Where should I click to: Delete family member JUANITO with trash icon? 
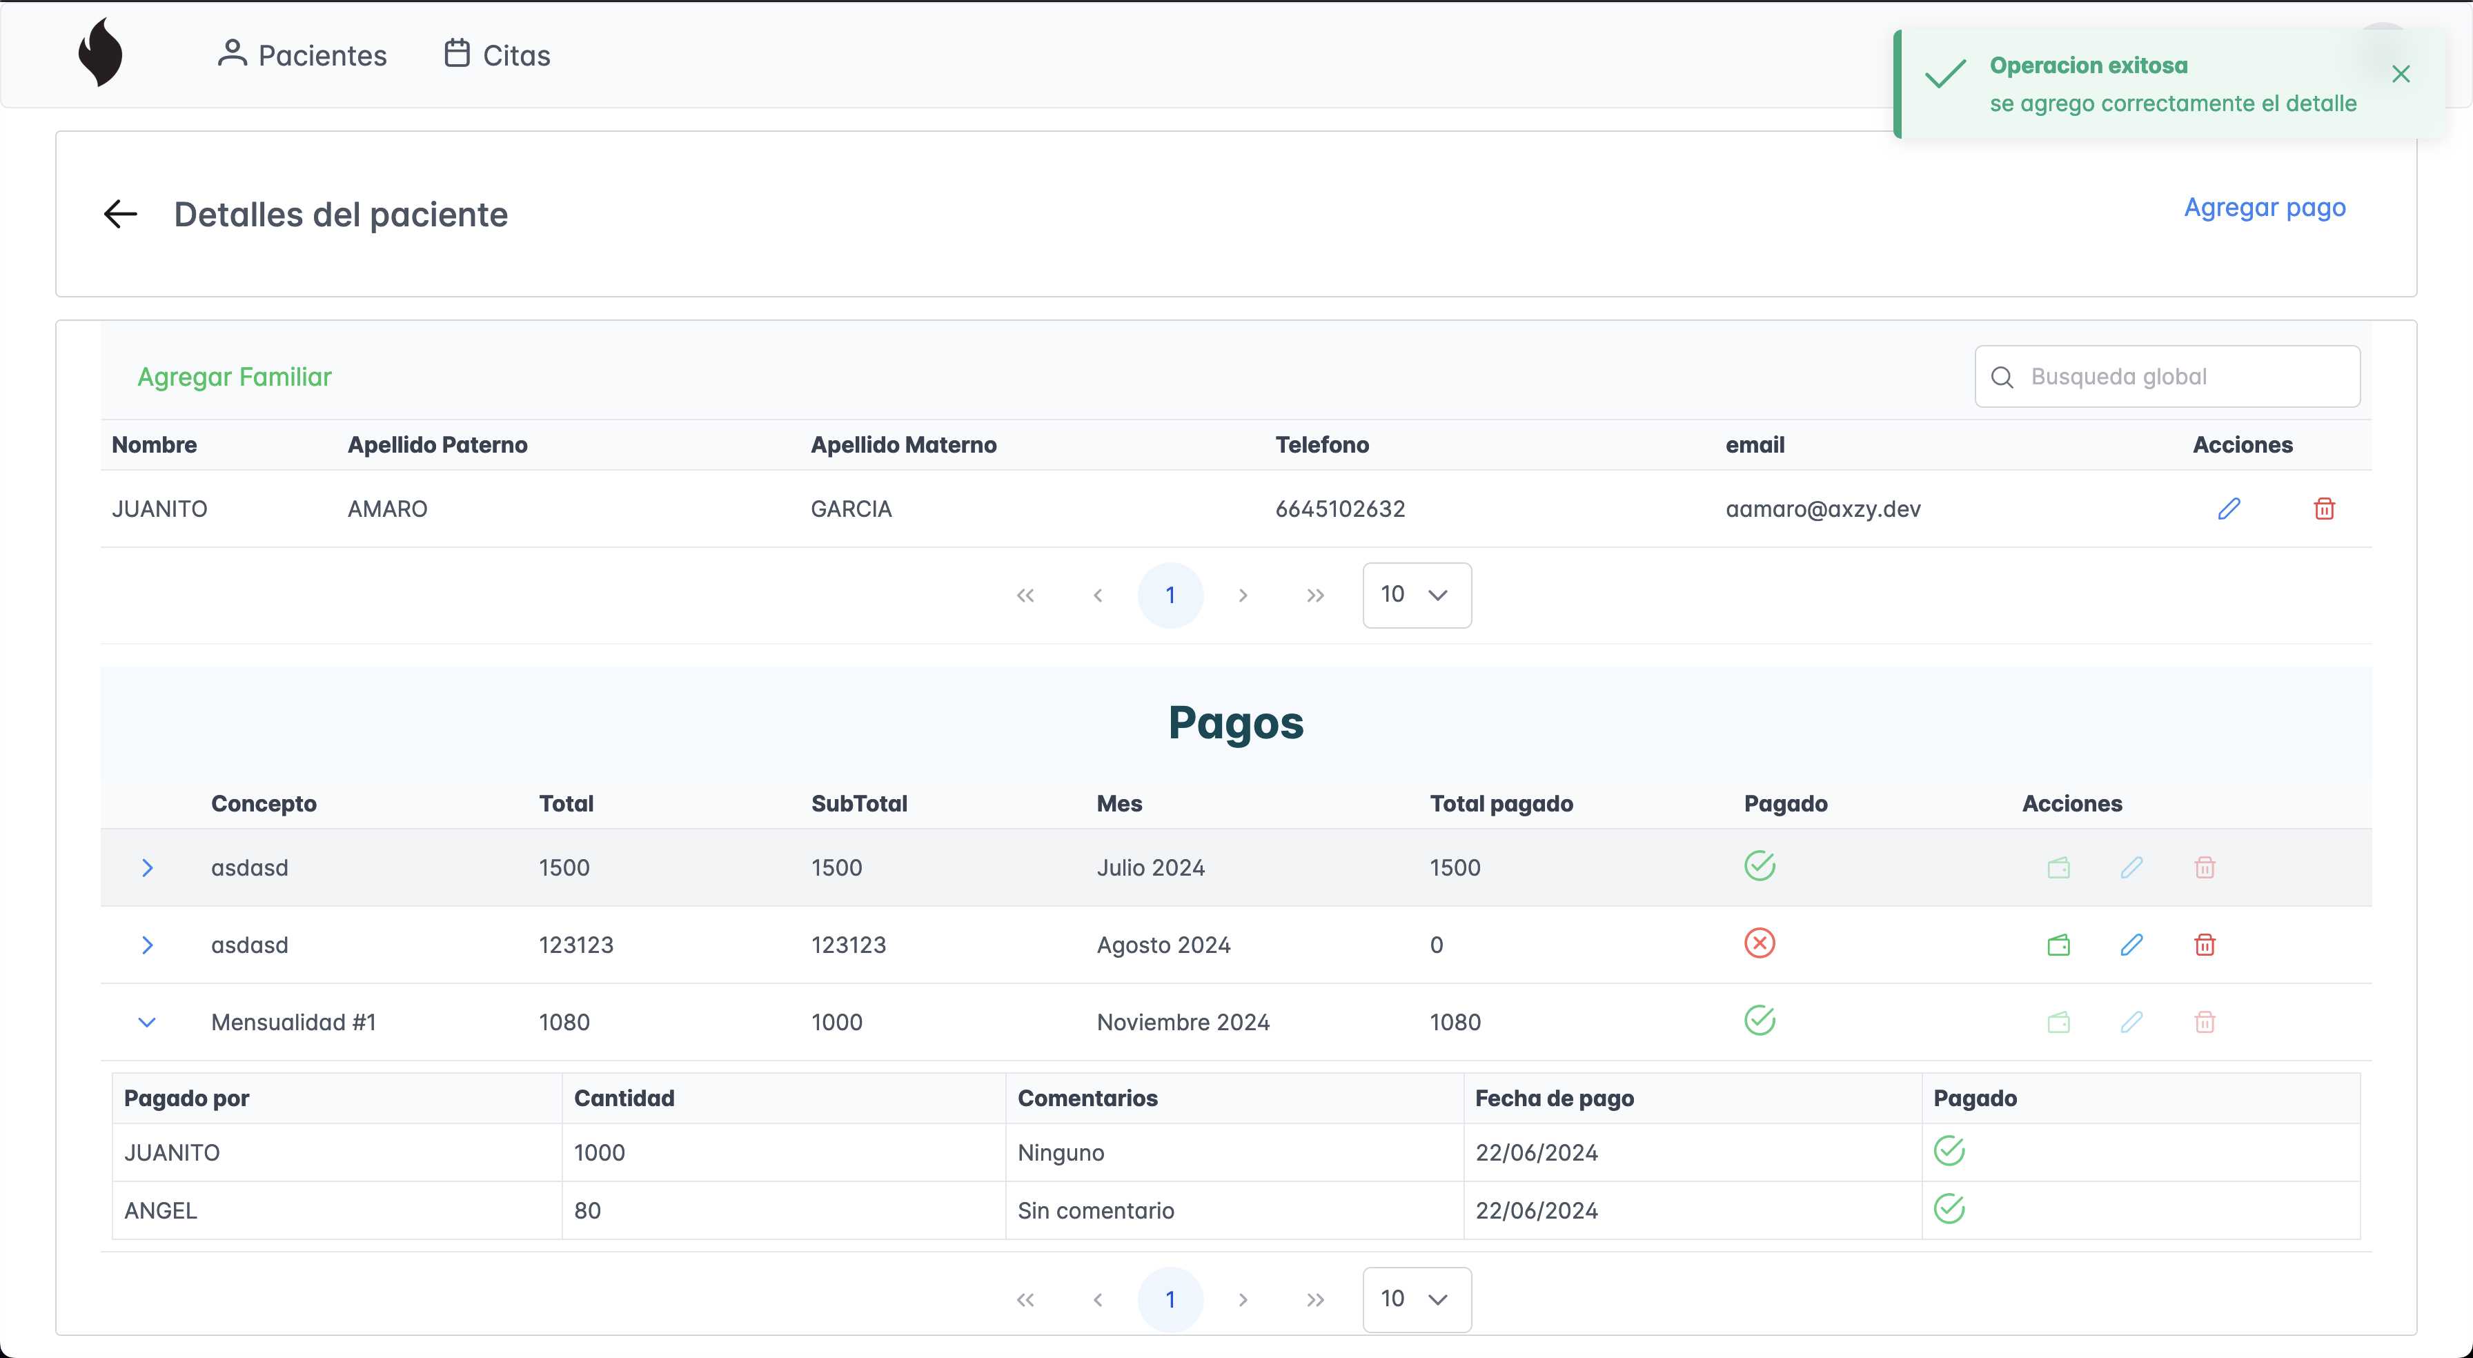coord(2323,509)
